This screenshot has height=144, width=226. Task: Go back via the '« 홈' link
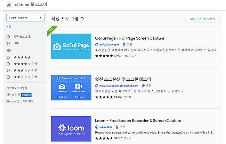coord(9,27)
